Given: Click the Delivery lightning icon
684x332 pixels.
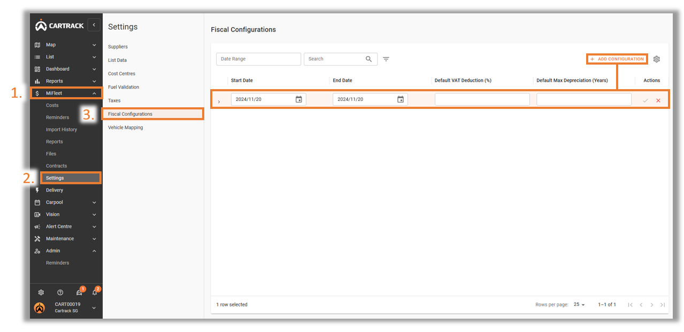Looking at the screenshot, I should (37, 190).
